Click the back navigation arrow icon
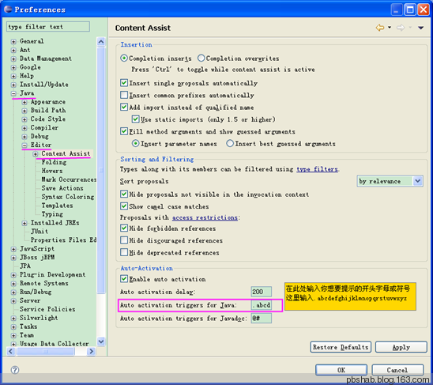 click(380, 28)
